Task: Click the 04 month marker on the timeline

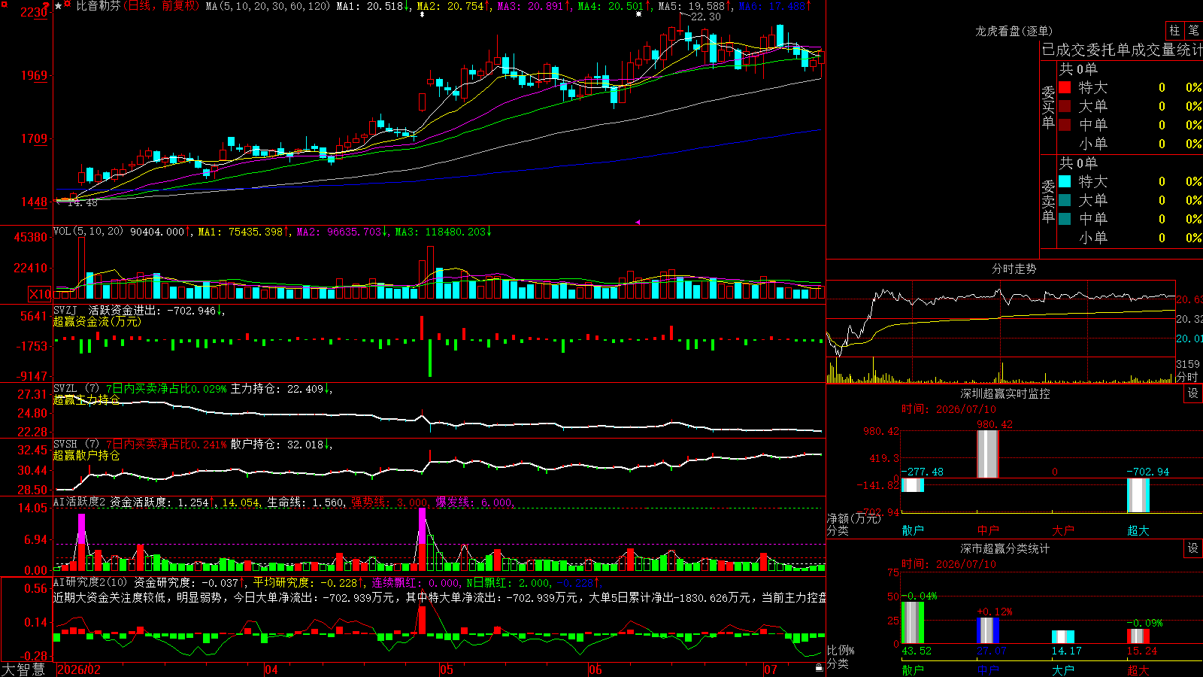Action: 271,669
